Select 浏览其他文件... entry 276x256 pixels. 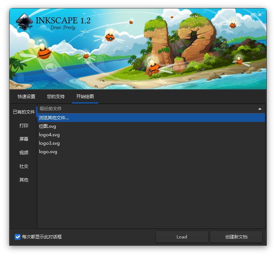pyautogui.click(x=151, y=118)
